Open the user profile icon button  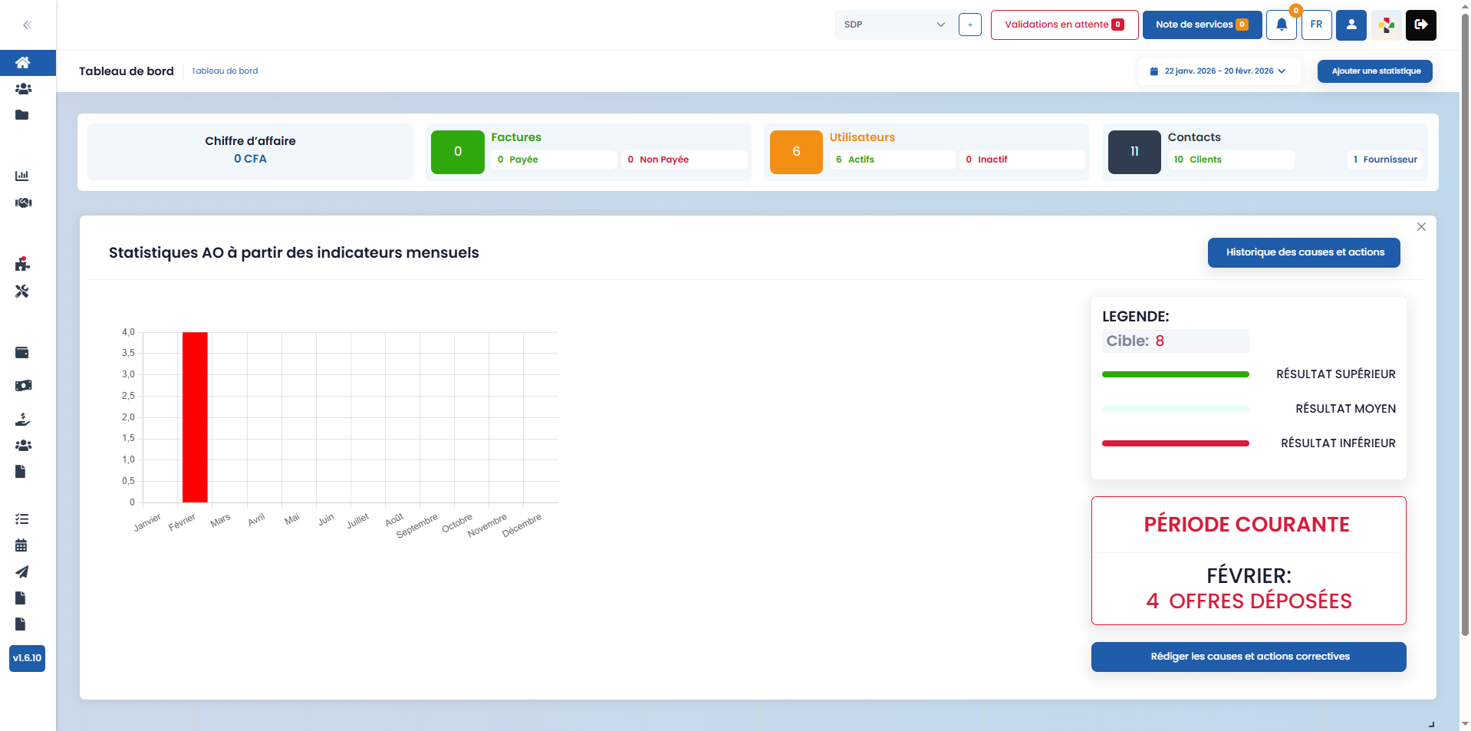[1351, 25]
